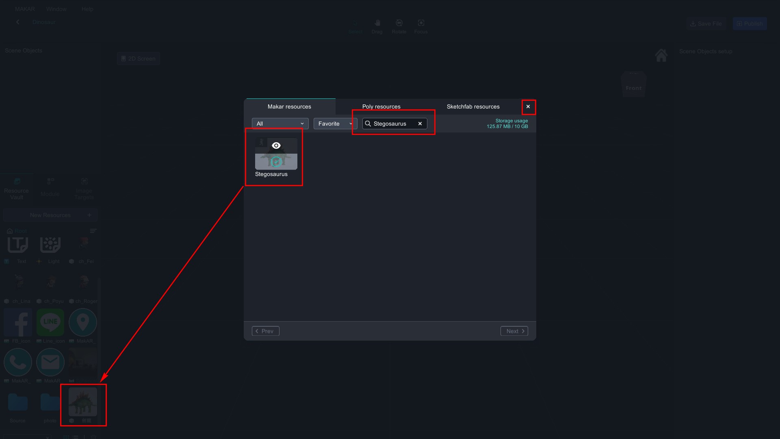Go to the Next results page

coord(514,331)
